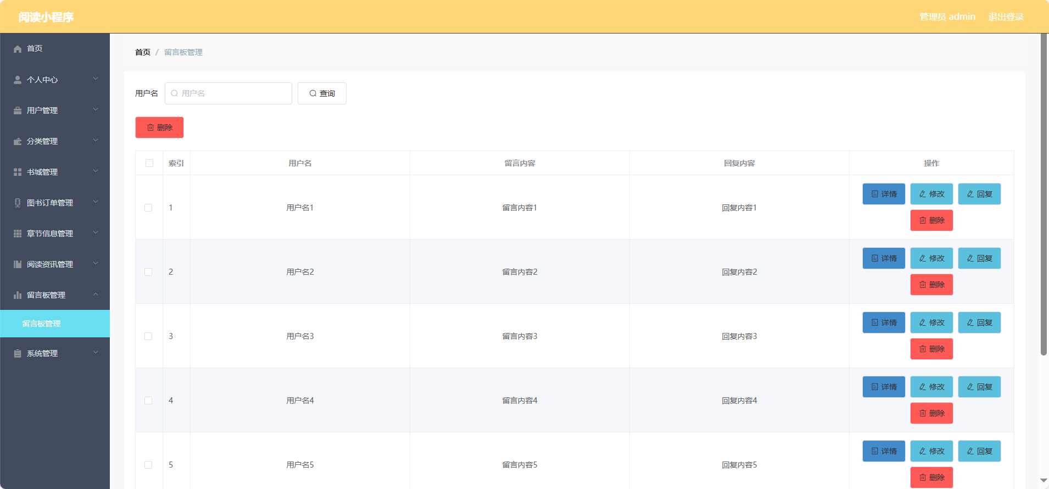1049x489 pixels.
Task: Click the 详情 button for 用户名3
Action: pyautogui.click(x=884, y=323)
